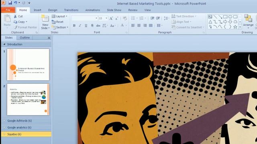Close the slides pane with X
Screen dimensions: 257x144
pos(49,38)
